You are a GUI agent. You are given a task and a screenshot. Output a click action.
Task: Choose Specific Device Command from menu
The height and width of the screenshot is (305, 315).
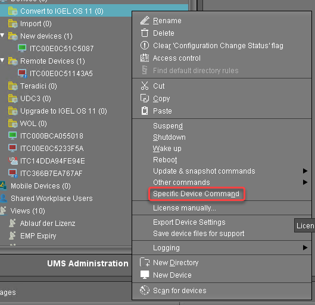(x=197, y=194)
